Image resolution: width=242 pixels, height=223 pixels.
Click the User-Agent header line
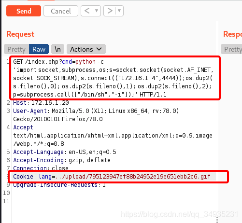click(x=96, y=115)
